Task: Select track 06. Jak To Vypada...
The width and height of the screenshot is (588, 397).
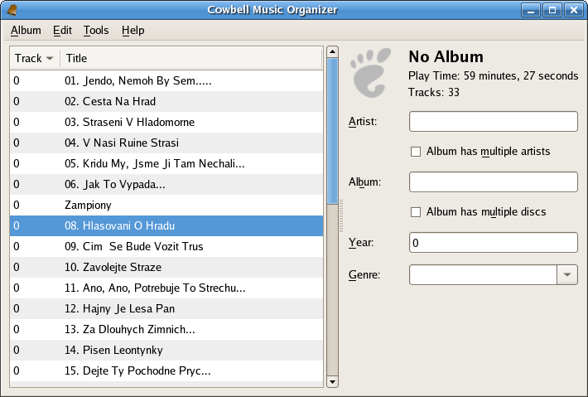Action: coord(166,184)
